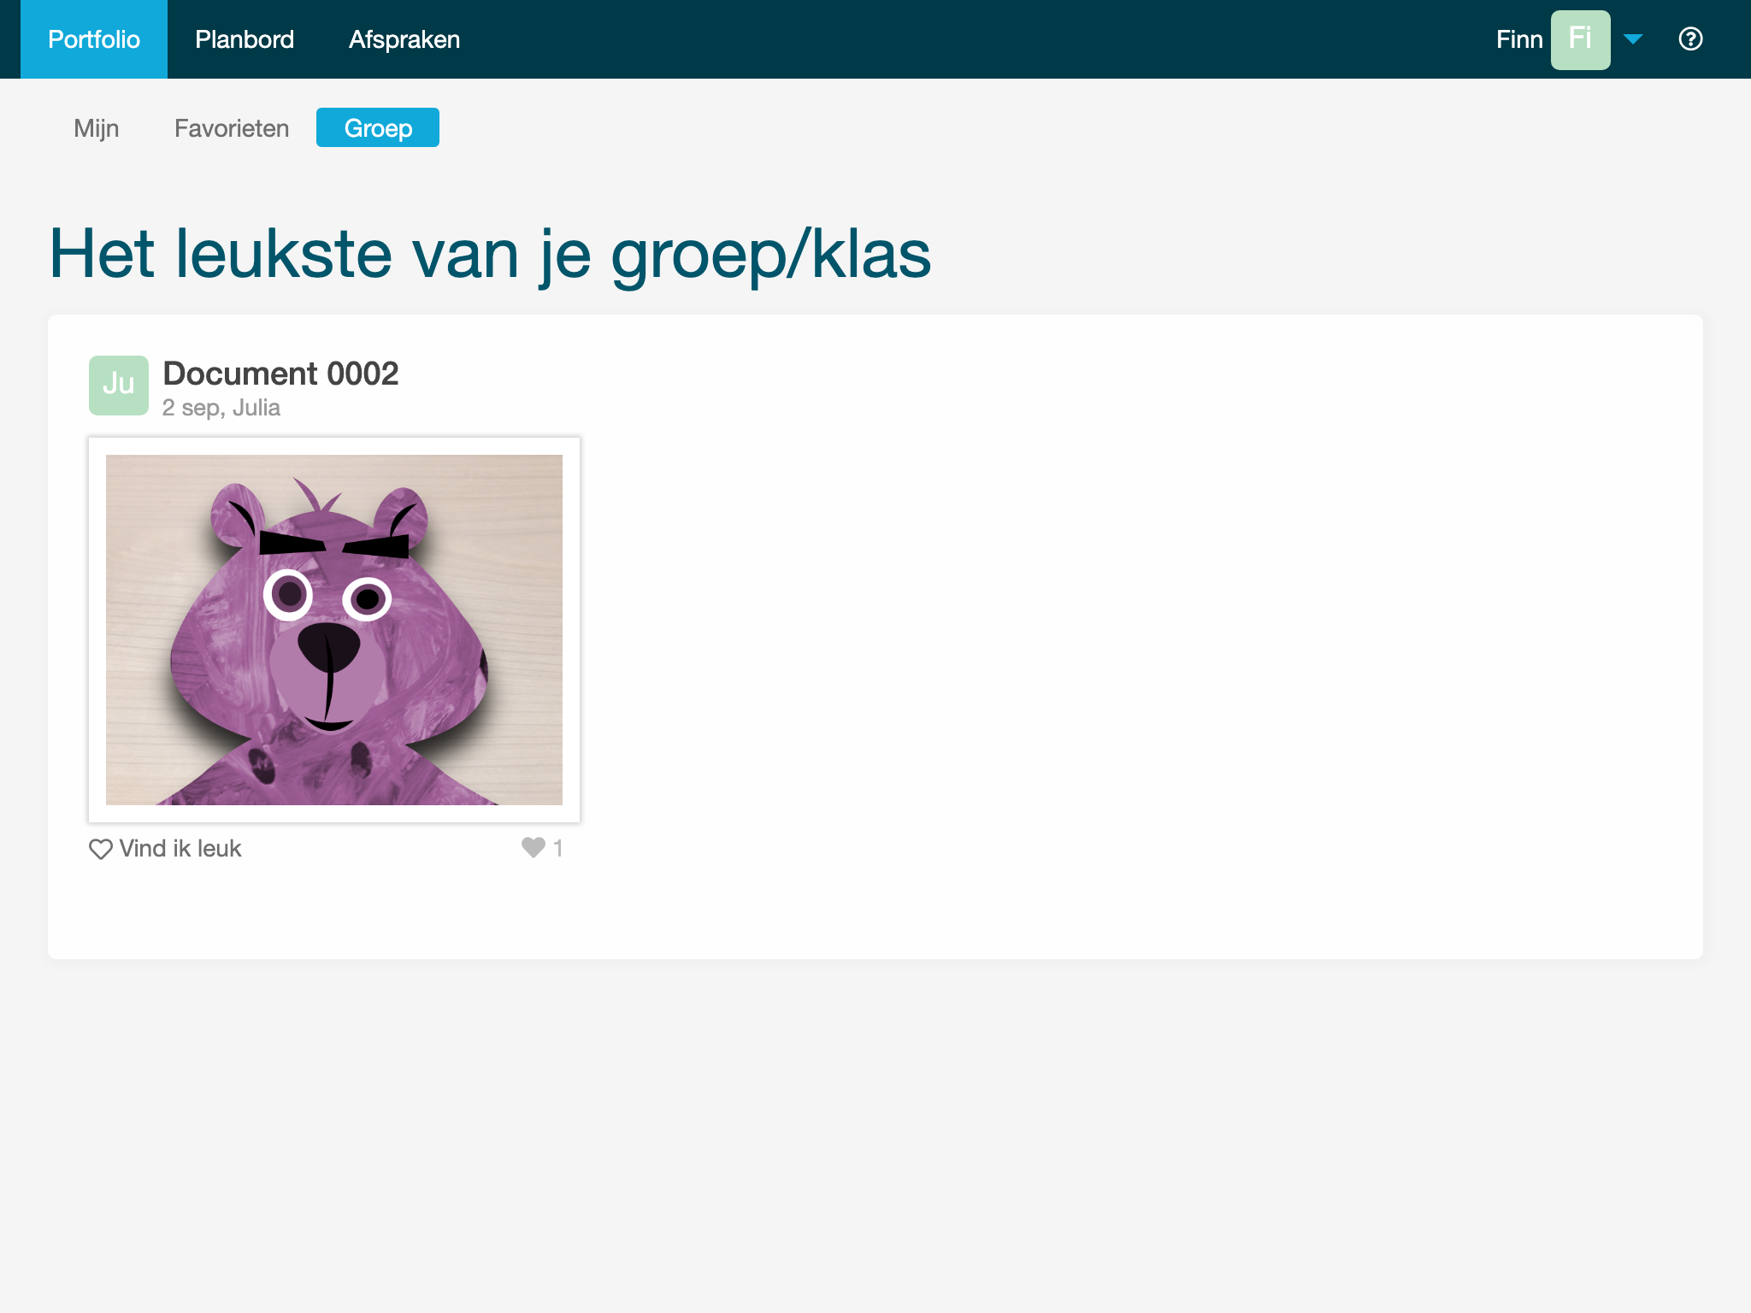Viewport: 1751px width, 1313px height.
Task: Open the Portfolio tab
Action: (x=94, y=39)
